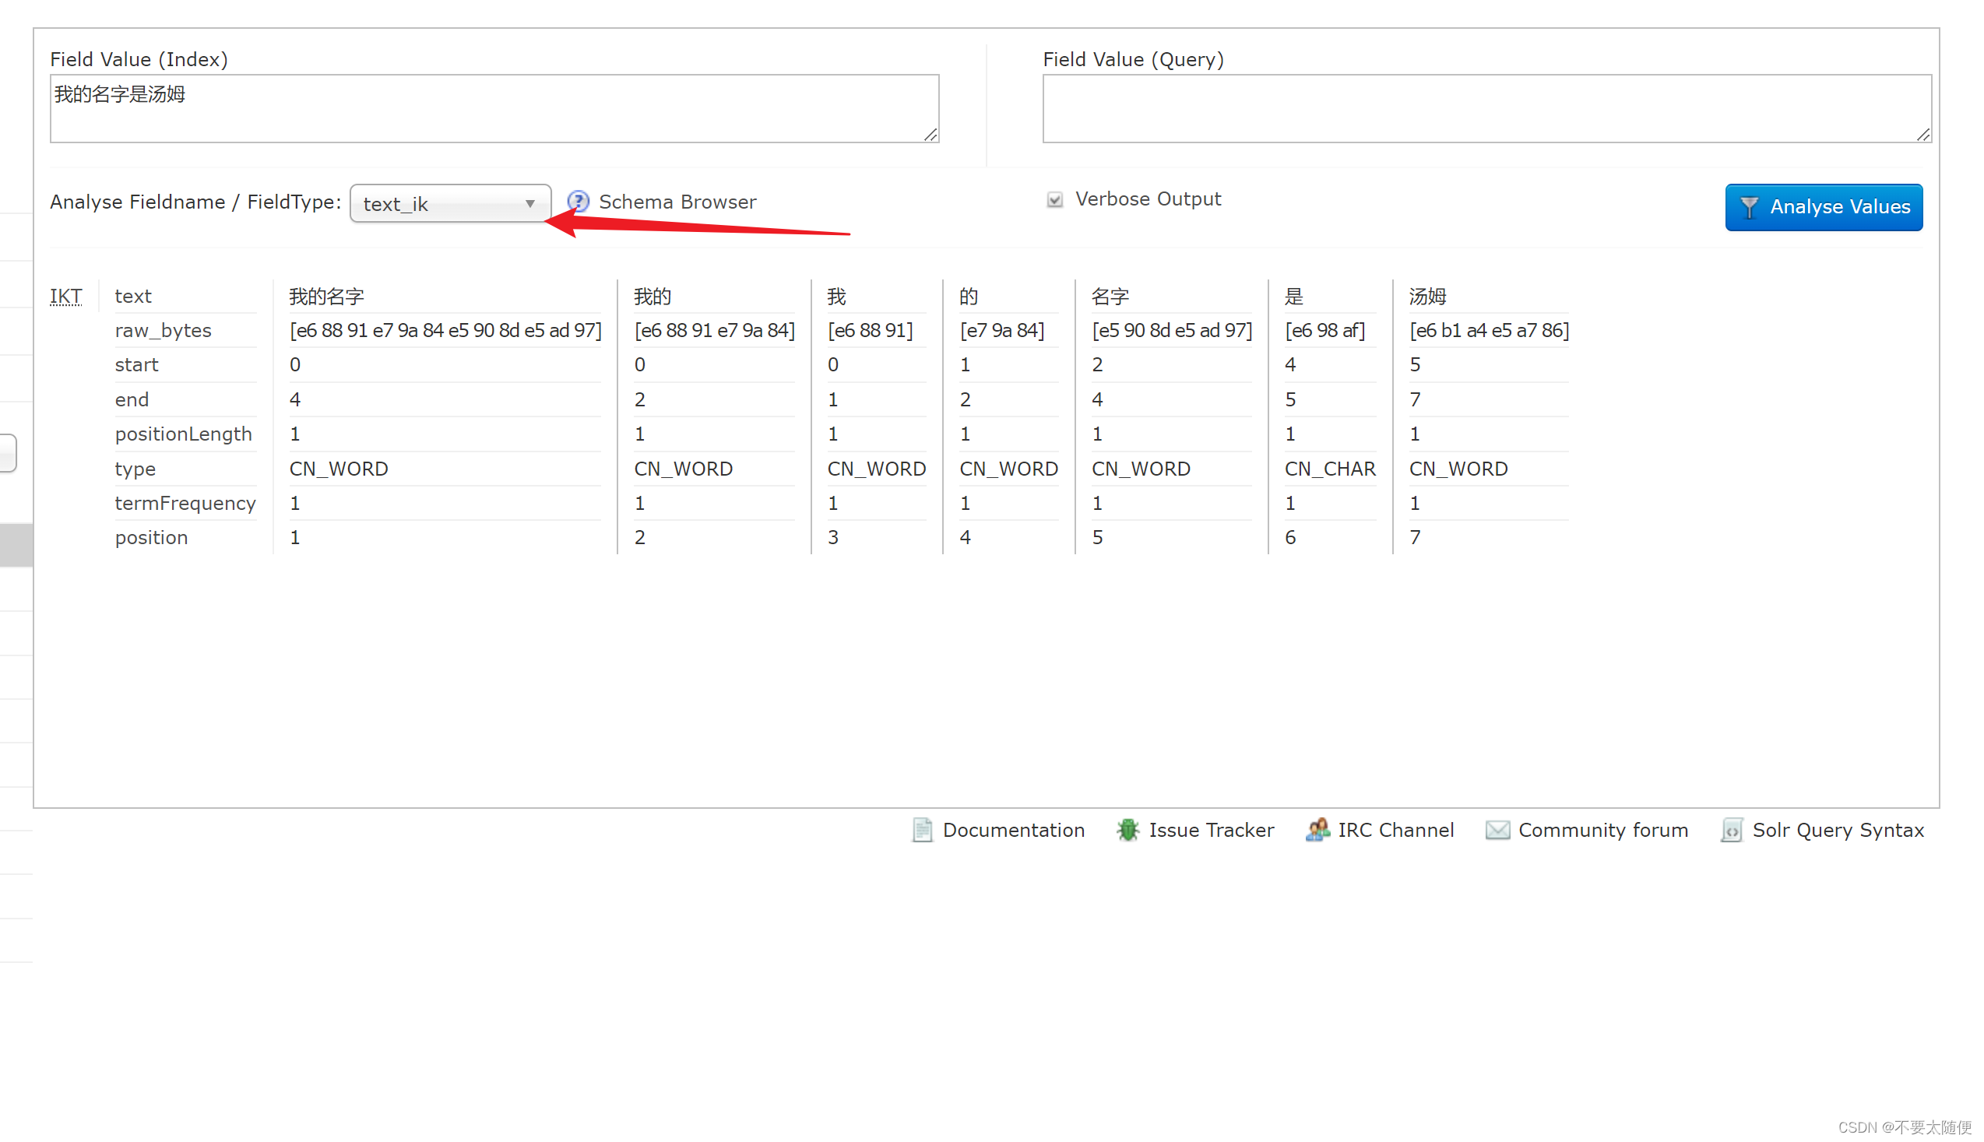Click the IRC Channel people icon
Viewport: 1984px width, 1142px height.
[1318, 830]
